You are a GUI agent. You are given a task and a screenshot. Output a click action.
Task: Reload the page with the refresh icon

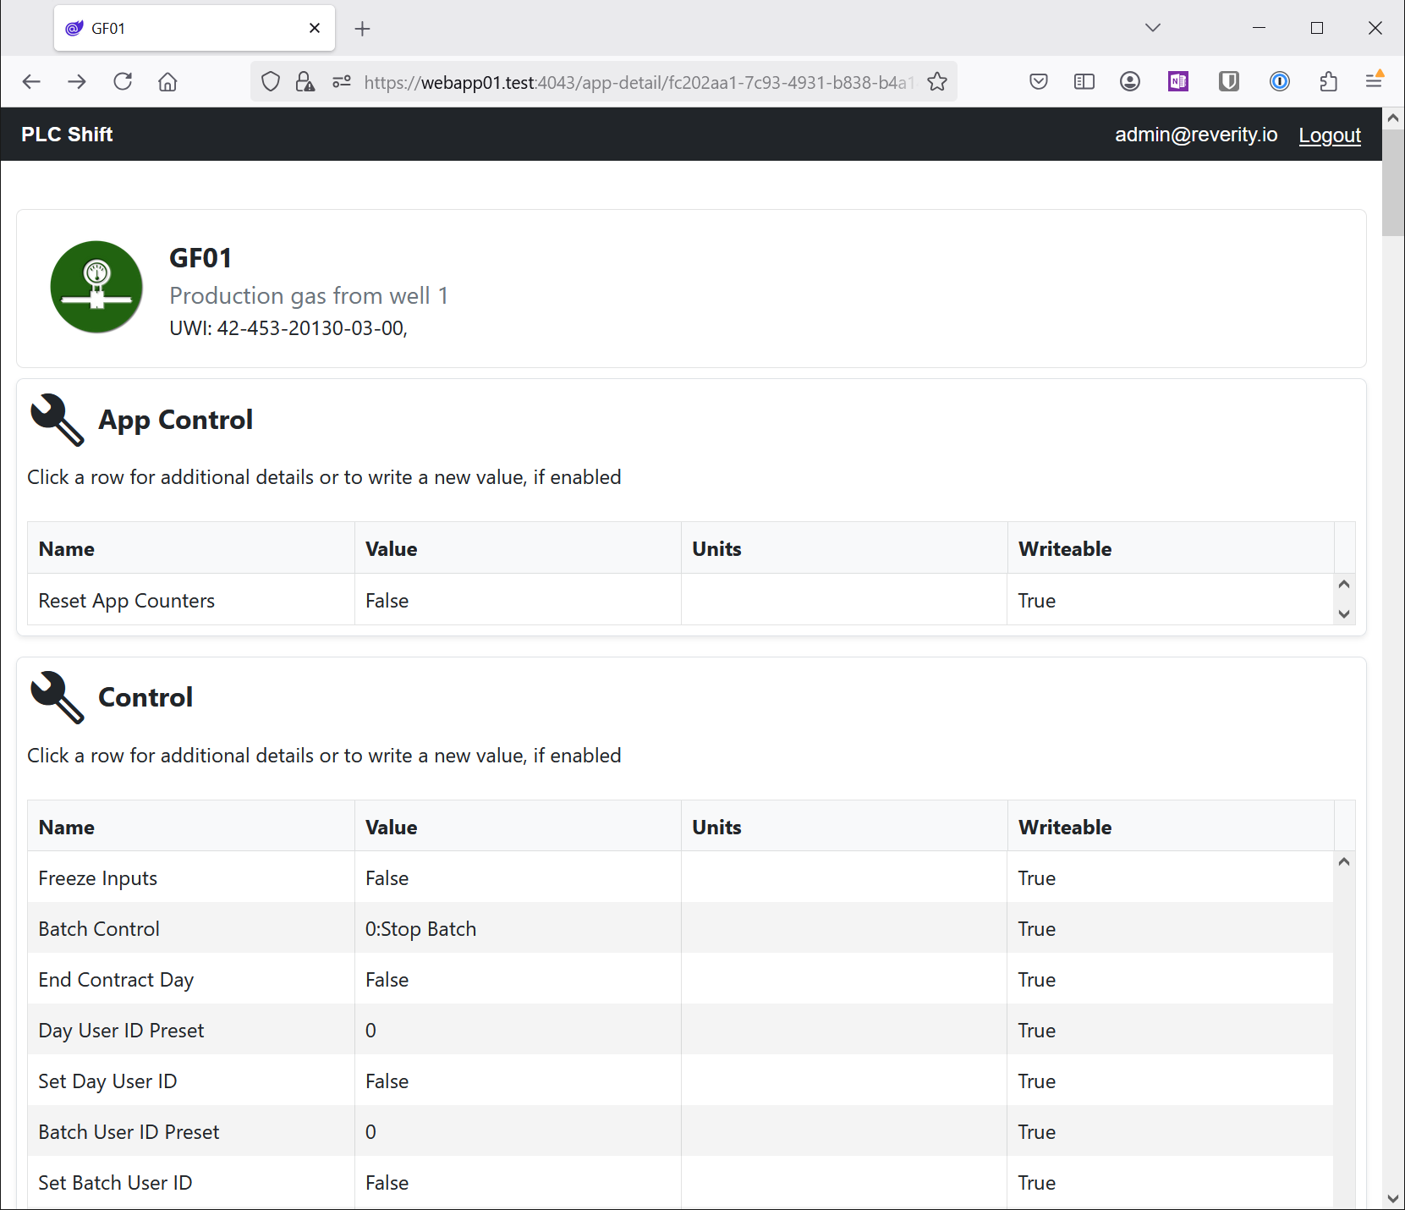pyautogui.click(x=123, y=82)
